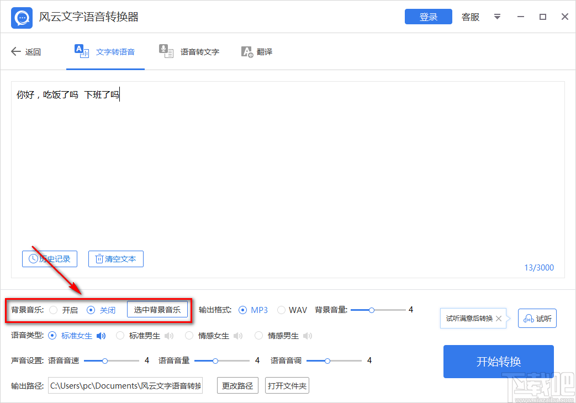Viewport: 576px width, 403px height.
Task: Dismiss the 试听满意后转换 tip with its X
Action: (x=499, y=318)
